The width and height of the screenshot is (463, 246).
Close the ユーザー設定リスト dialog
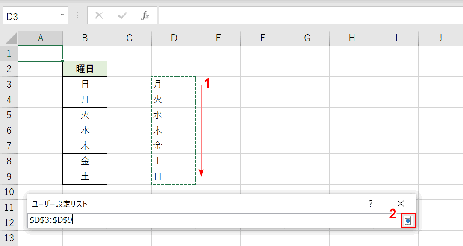(401, 204)
